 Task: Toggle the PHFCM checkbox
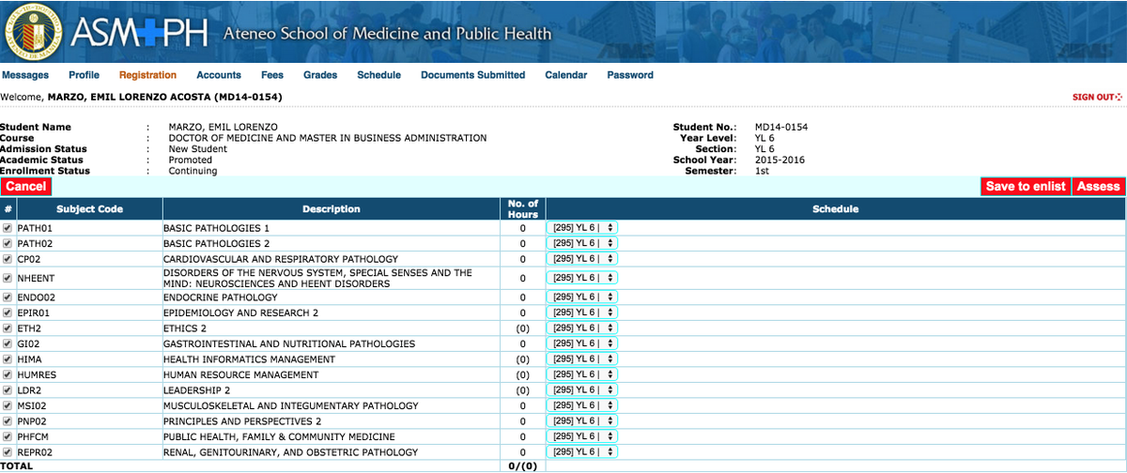tap(8, 436)
